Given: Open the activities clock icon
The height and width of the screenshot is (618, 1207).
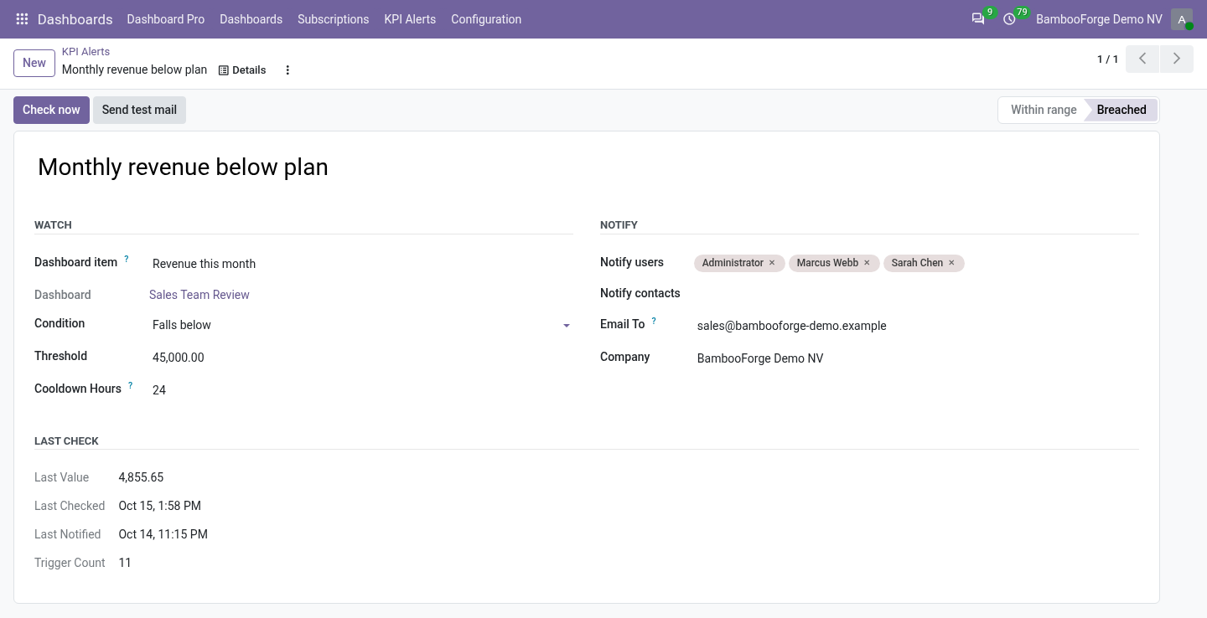Looking at the screenshot, I should click(1009, 19).
